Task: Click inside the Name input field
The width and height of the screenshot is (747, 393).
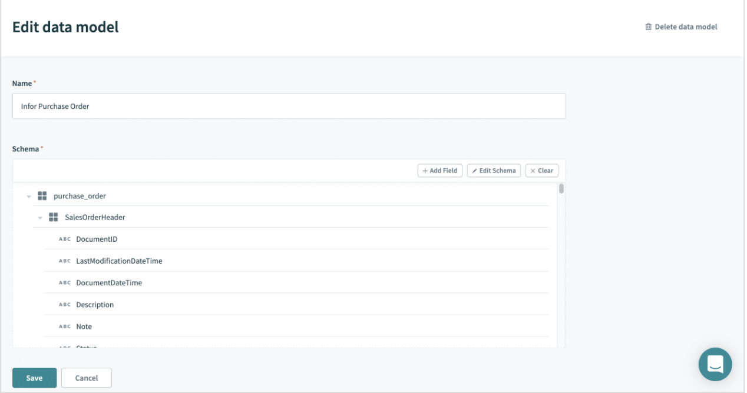Action: 289,106
